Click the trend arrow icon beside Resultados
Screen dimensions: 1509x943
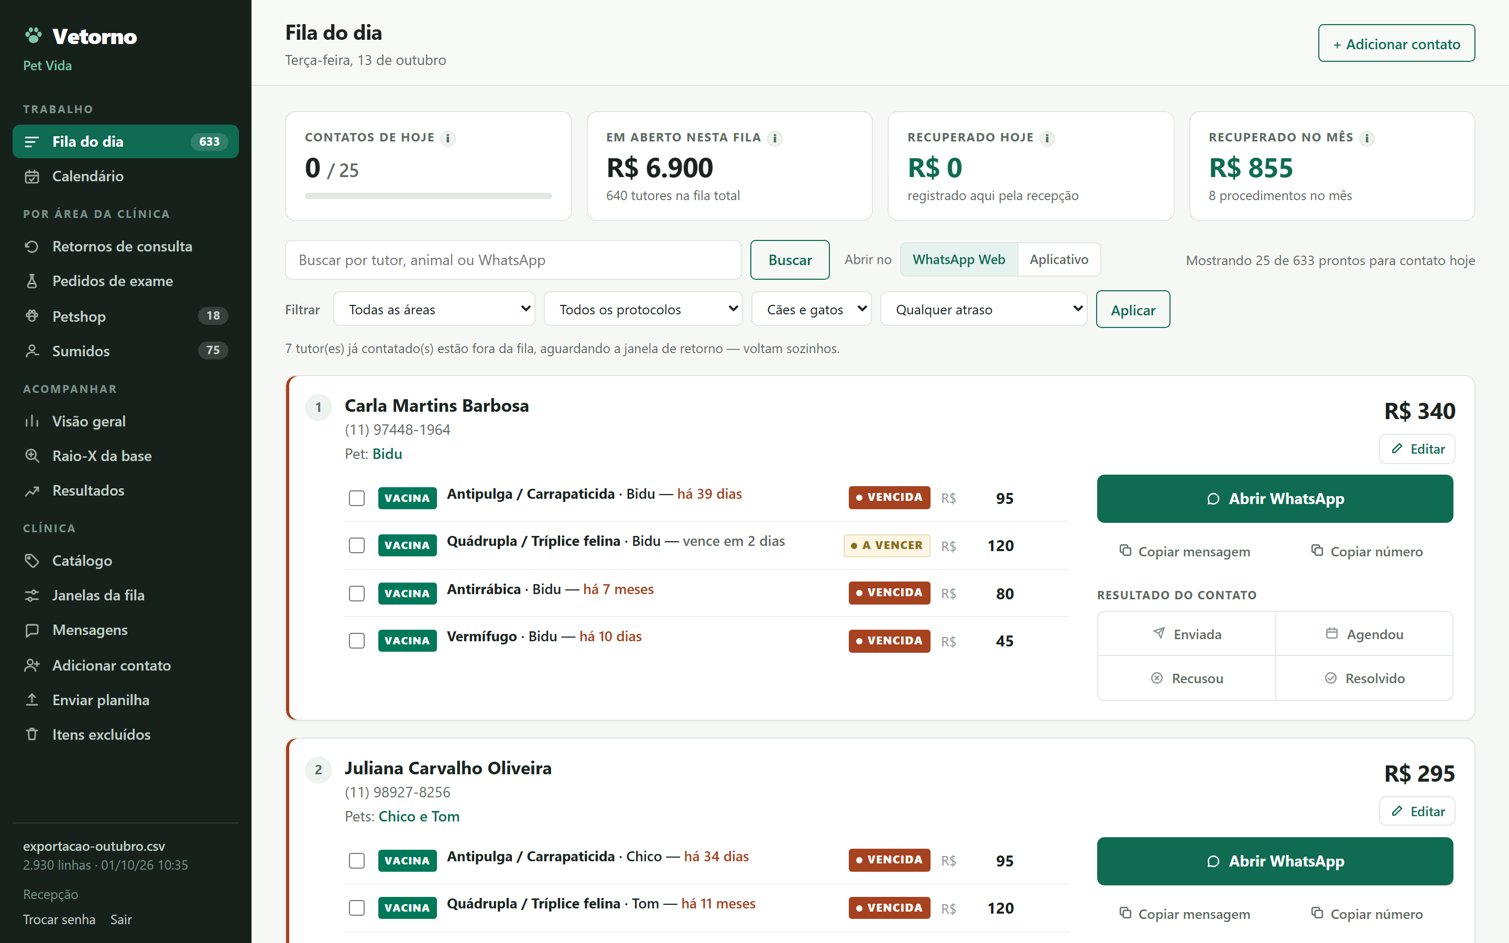click(32, 491)
